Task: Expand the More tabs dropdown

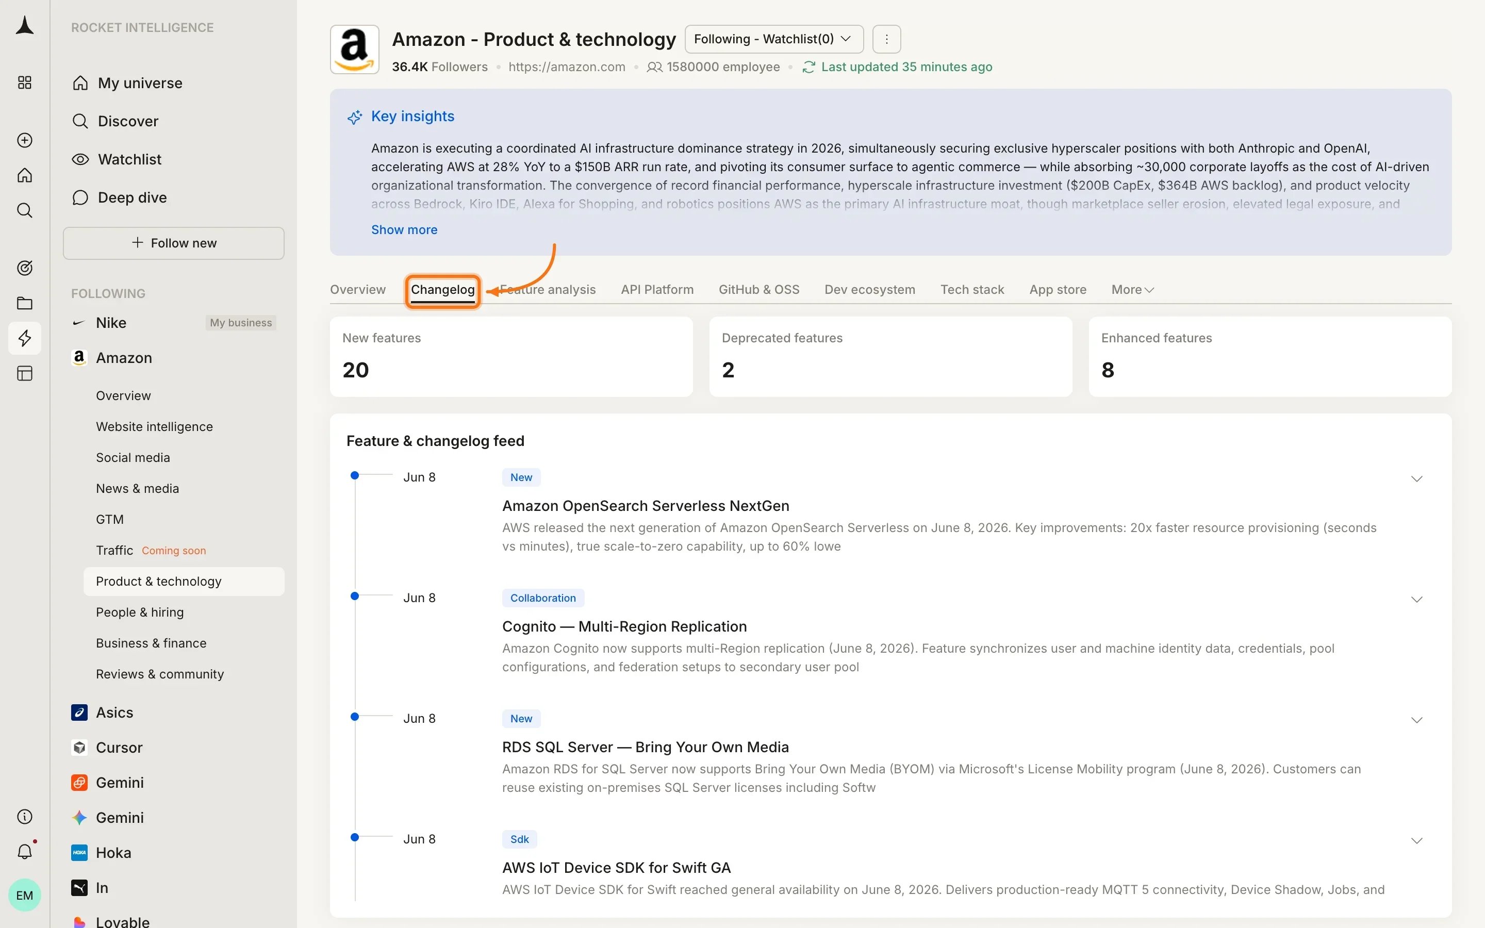Action: [1133, 289]
